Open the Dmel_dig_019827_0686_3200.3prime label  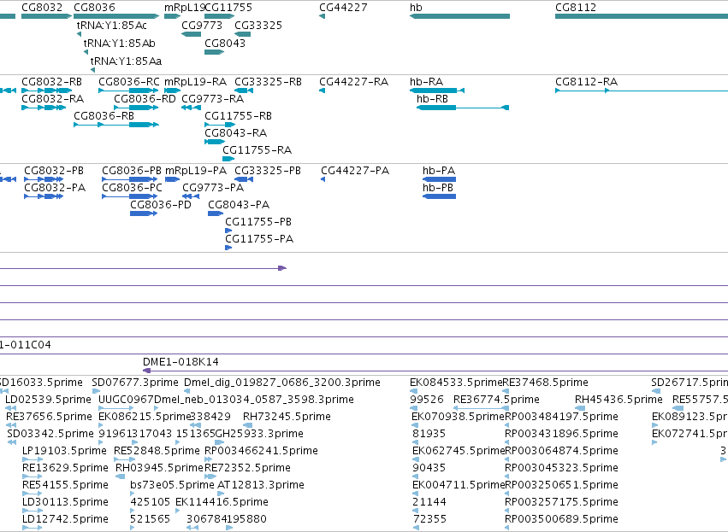[282, 383]
